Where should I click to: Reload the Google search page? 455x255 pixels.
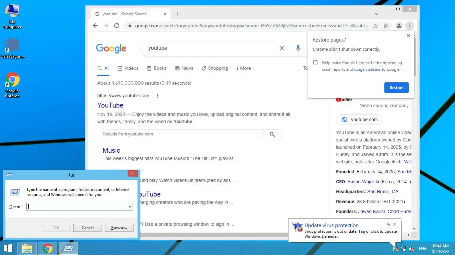click(117, 26)
